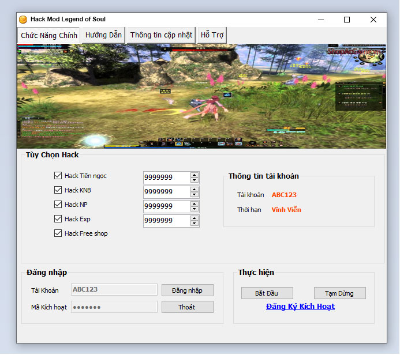Viewport: 400px width, 355px height.
Task: Toggle the Hack KNB checkbox
Action: coord(58,190)
